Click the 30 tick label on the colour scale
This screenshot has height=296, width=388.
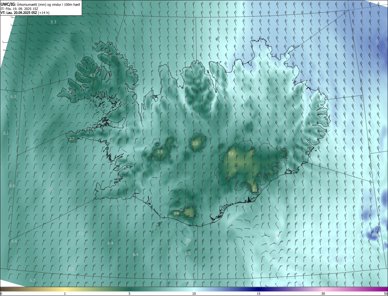pos(323,294)
